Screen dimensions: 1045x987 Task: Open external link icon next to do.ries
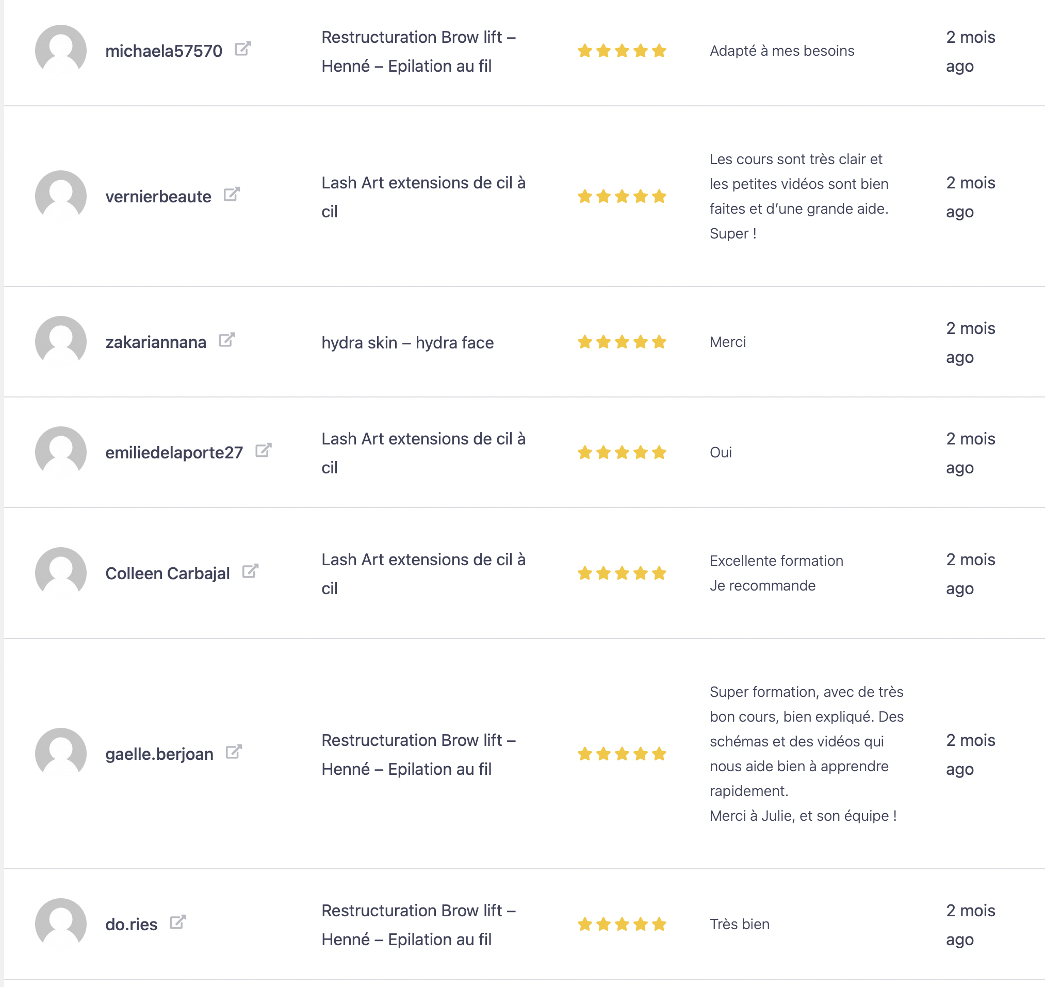pyautogui.click(x=177, y=923)
